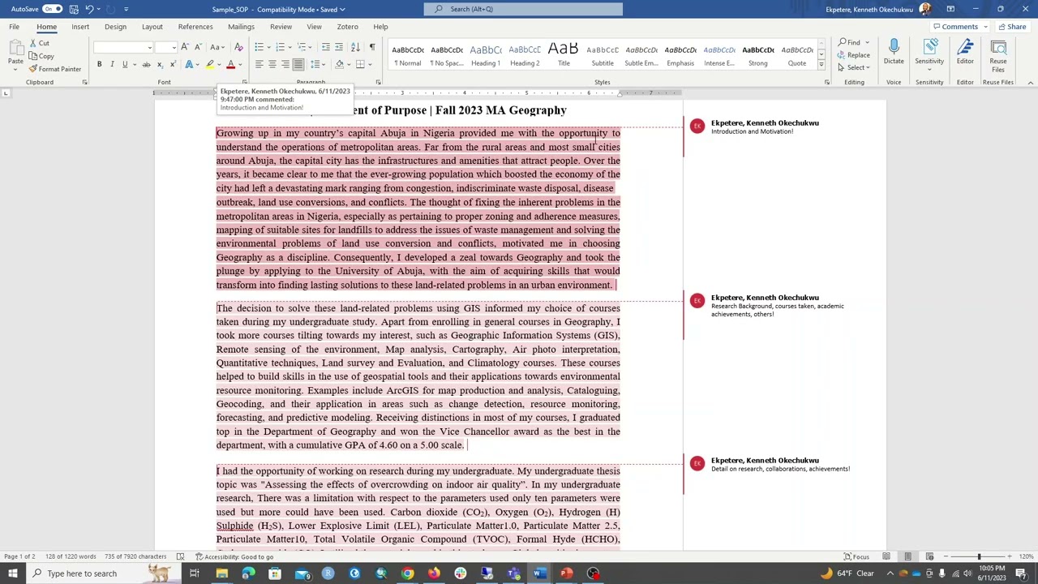Switch to the Zotero tab
The width and height of the screenshot is (1038, 584).
pos(347,27)
